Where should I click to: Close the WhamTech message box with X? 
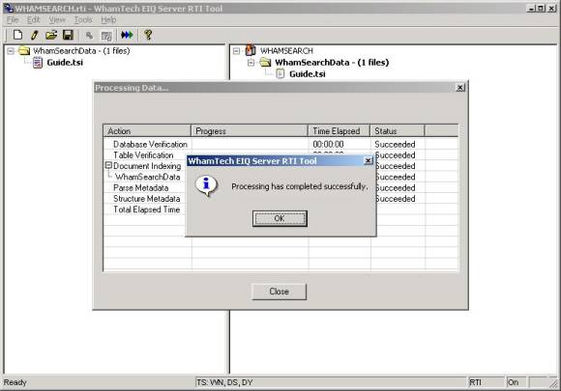(368, 160)
